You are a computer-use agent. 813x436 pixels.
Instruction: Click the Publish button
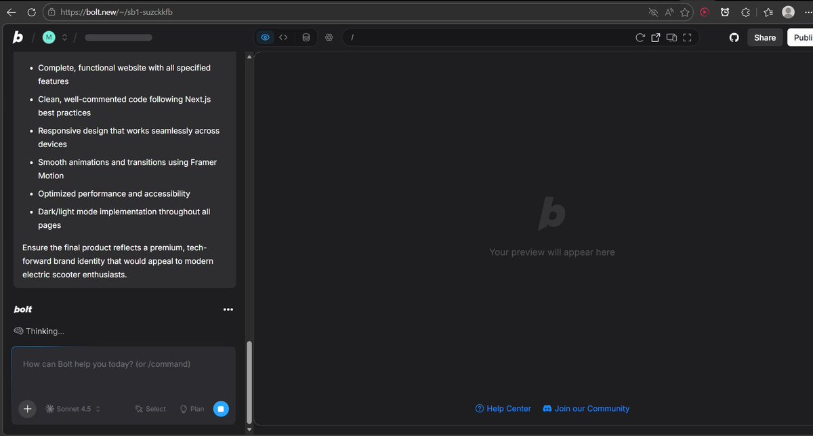tap(800, 38)
